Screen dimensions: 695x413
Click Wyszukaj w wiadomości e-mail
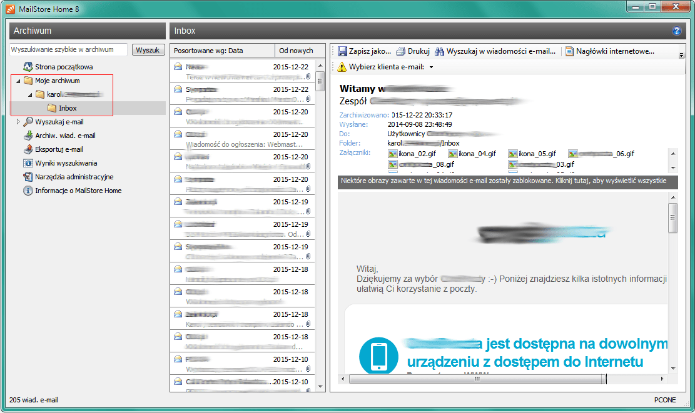click(x=495, y=51)
